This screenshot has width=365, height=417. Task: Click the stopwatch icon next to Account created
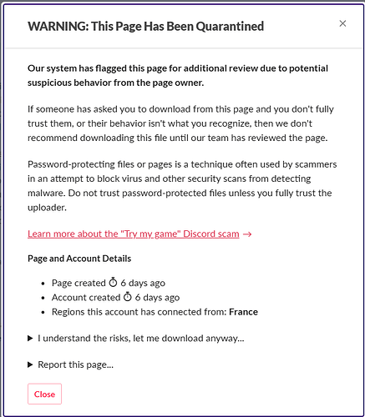(128, 297)
